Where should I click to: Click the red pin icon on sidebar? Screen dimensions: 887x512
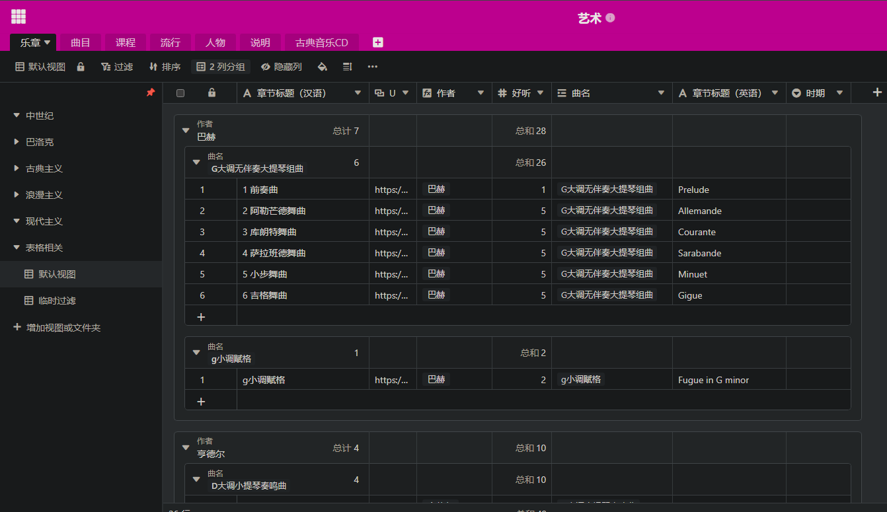pyautogui.click(x=150, y=92)
